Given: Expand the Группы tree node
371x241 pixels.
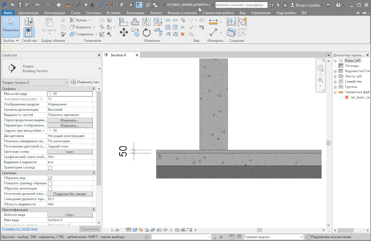Looking at the screenshot, I should tap(335, 87).
